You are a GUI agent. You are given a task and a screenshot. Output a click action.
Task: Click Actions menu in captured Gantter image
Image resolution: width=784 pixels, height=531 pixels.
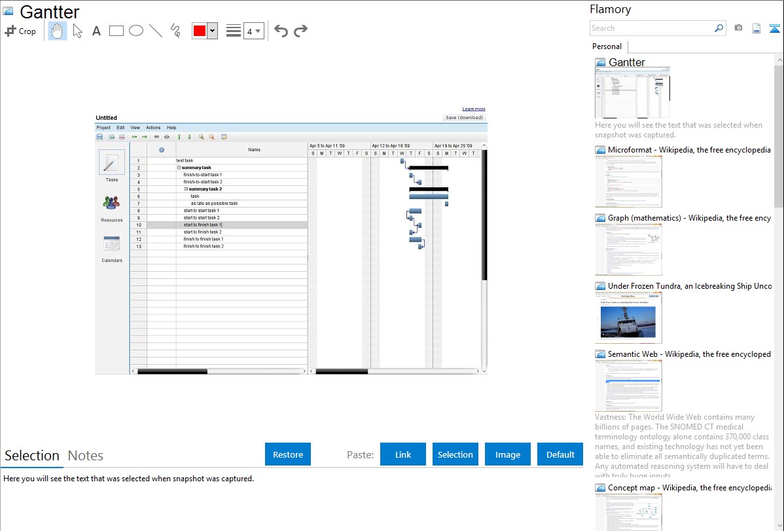pyautogui.click(x=153, y=128)
